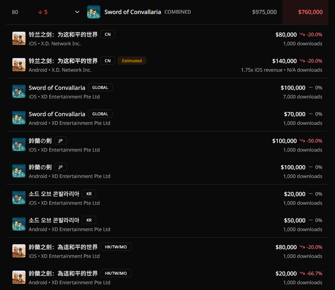Click the $80,000 revenue on HK/TW/MO iOS row
This screenshot has height=290, width=335.
(x=286, y=247)
